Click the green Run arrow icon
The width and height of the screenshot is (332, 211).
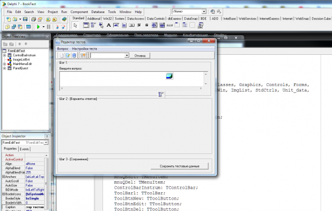tap(38, 27)
